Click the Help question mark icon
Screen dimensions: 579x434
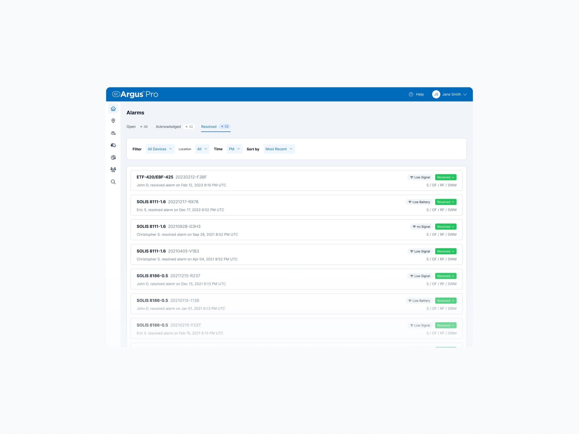click(x=411, y=94)
